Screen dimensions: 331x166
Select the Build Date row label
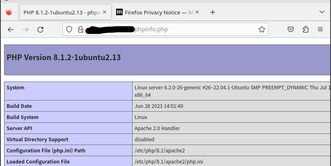[19, 106]
